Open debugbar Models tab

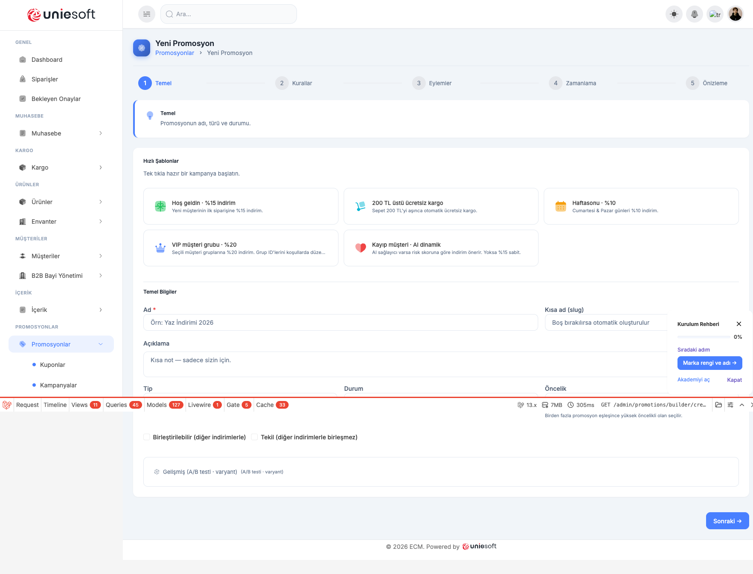pos(165,405)
